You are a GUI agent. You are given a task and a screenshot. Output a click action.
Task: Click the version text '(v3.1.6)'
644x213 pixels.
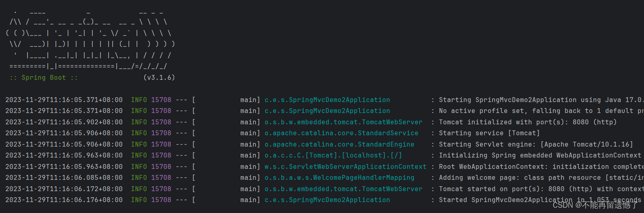[x=159, y=78]
